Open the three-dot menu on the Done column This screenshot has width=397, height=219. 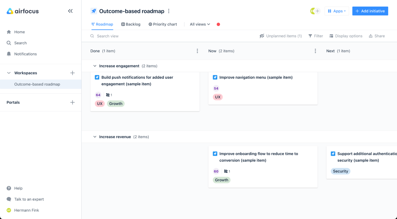(x=197, y=51)
